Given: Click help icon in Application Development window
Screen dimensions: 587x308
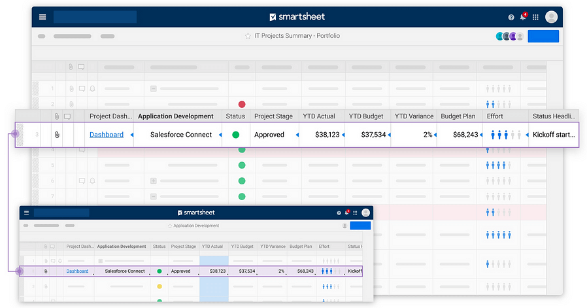Looking at the screenshot, I should pos(339,213).
